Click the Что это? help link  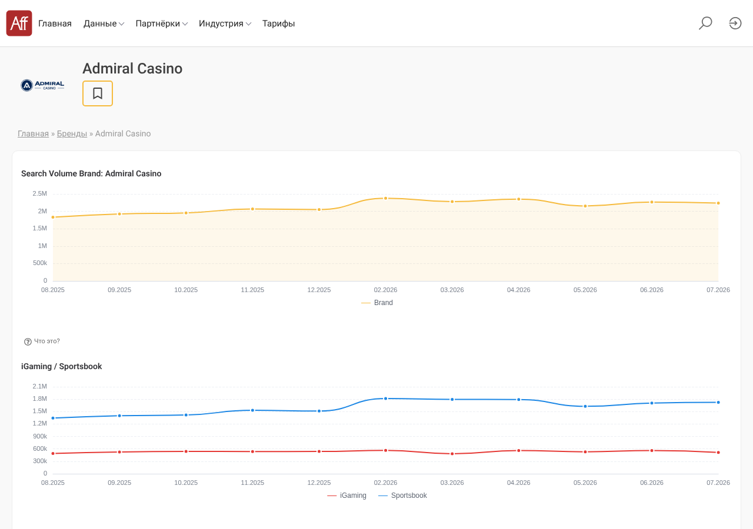coord(47,341)
